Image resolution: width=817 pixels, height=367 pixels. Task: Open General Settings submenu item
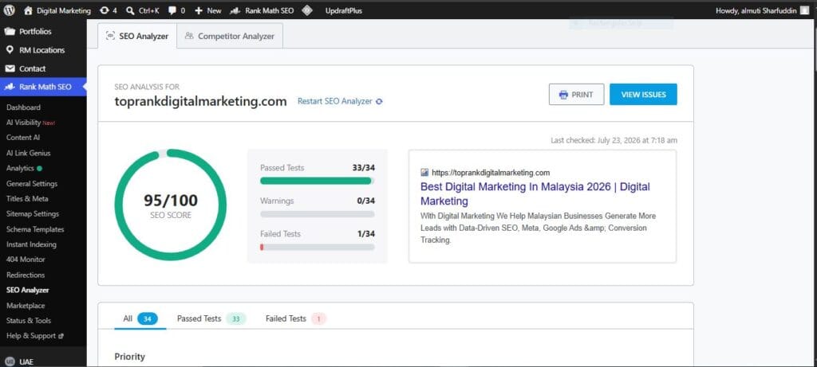click(x=32, y=183)
